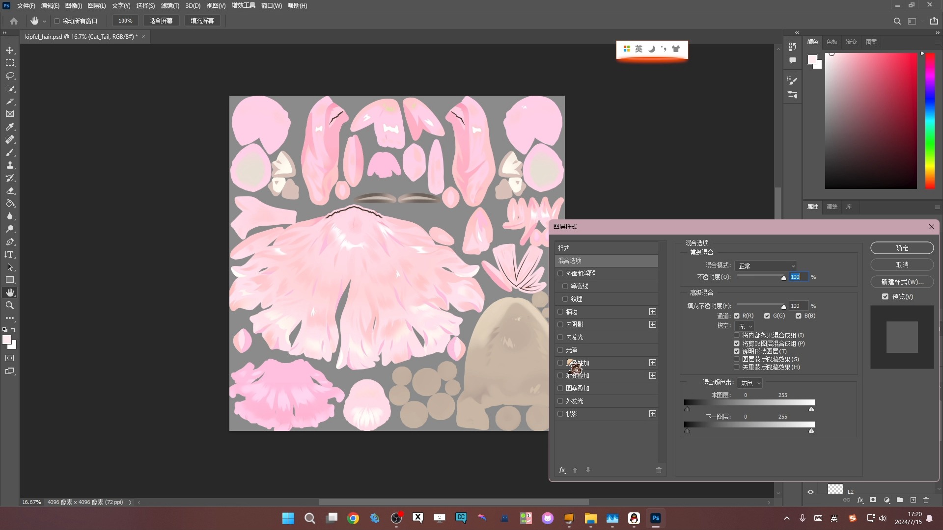
Task: Select the Clone Stamp tool
Action: pyautogui.click(x=10, y=165)
